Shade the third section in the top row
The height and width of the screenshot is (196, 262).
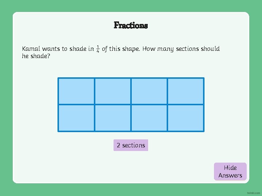149,91
